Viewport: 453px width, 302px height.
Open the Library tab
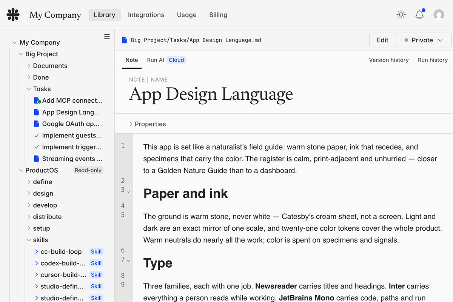pyautogui.click(x=105, y=15)
